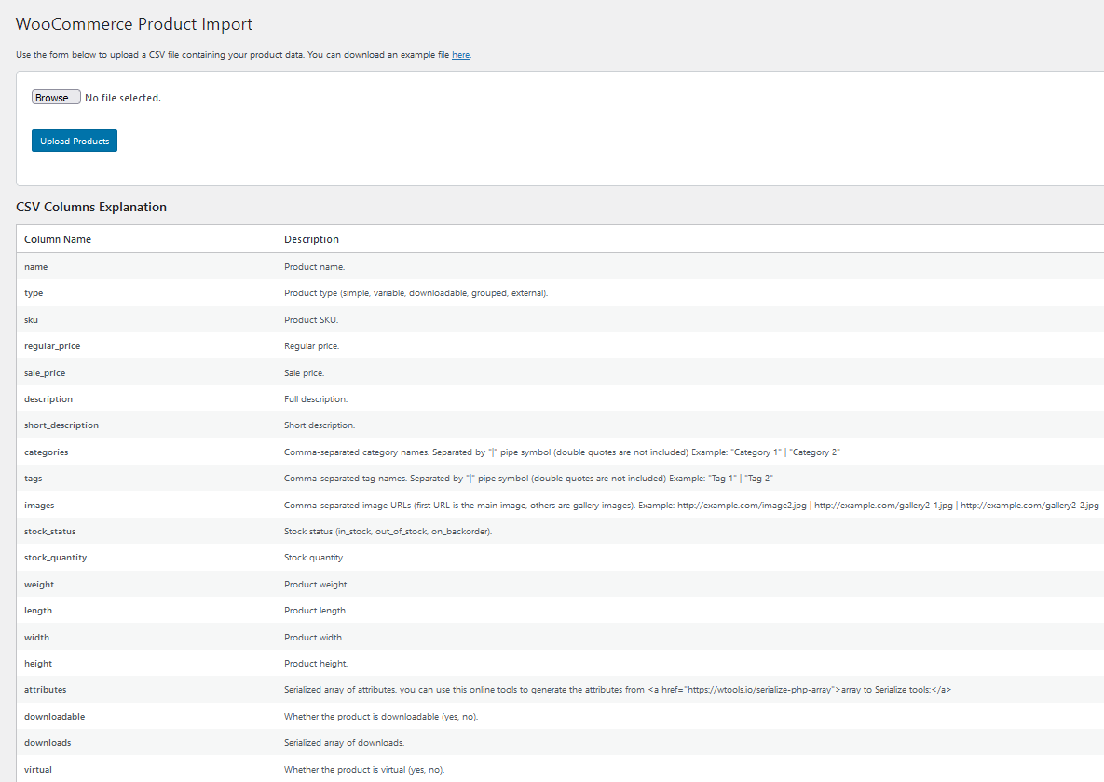The image size is (1104, 782).
Task: Select the 'weight' column cell
Action: point(39,585)
